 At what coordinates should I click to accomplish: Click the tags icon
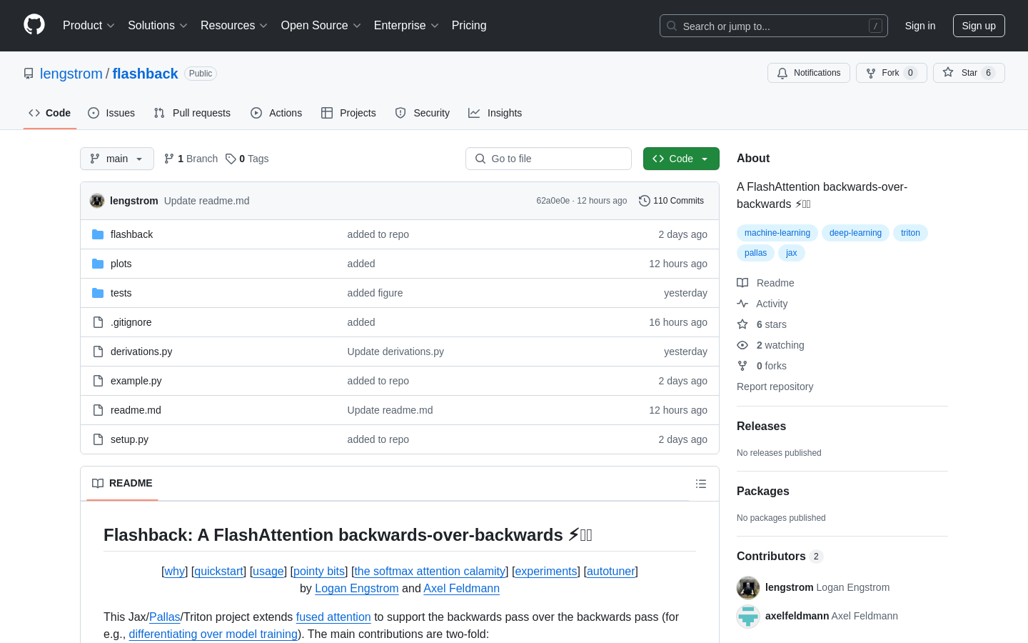point(231,159)
